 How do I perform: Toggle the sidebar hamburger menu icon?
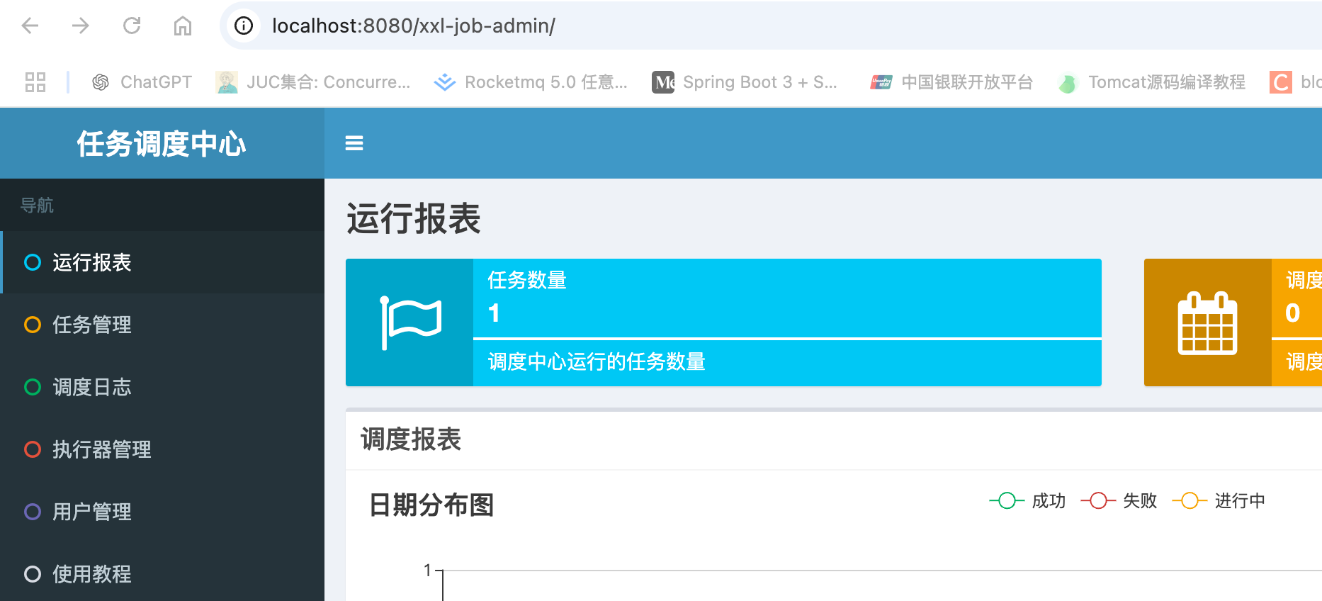[354, 143]
